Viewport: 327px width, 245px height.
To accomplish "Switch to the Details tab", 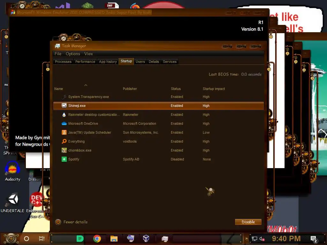I will click(154, 62).
